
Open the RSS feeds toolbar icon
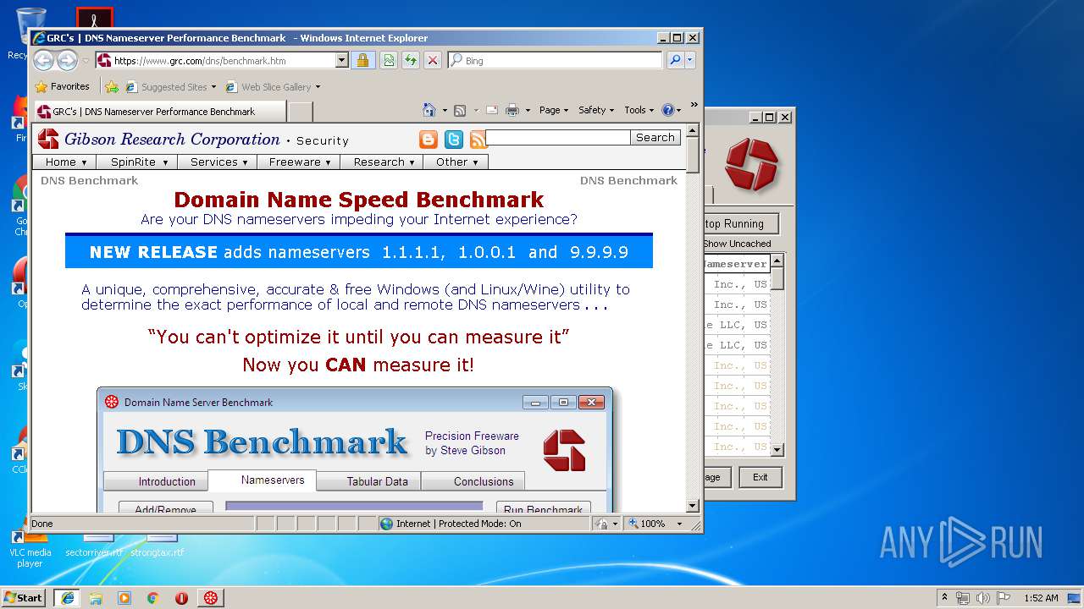tap(460, 110)
